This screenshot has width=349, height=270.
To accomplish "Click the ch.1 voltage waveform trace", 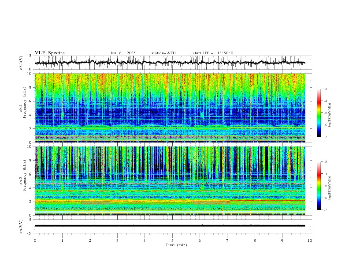I will pos(170,63).
